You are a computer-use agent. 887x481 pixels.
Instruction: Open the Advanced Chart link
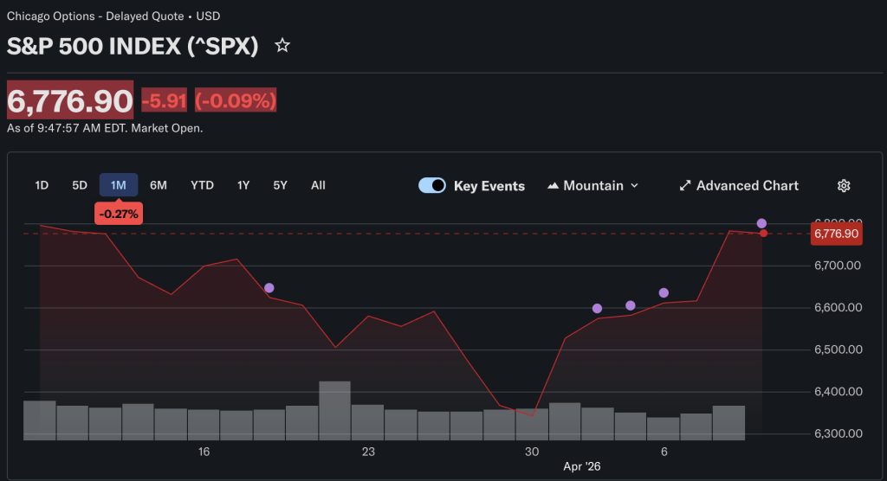click(x=747, y=186)
